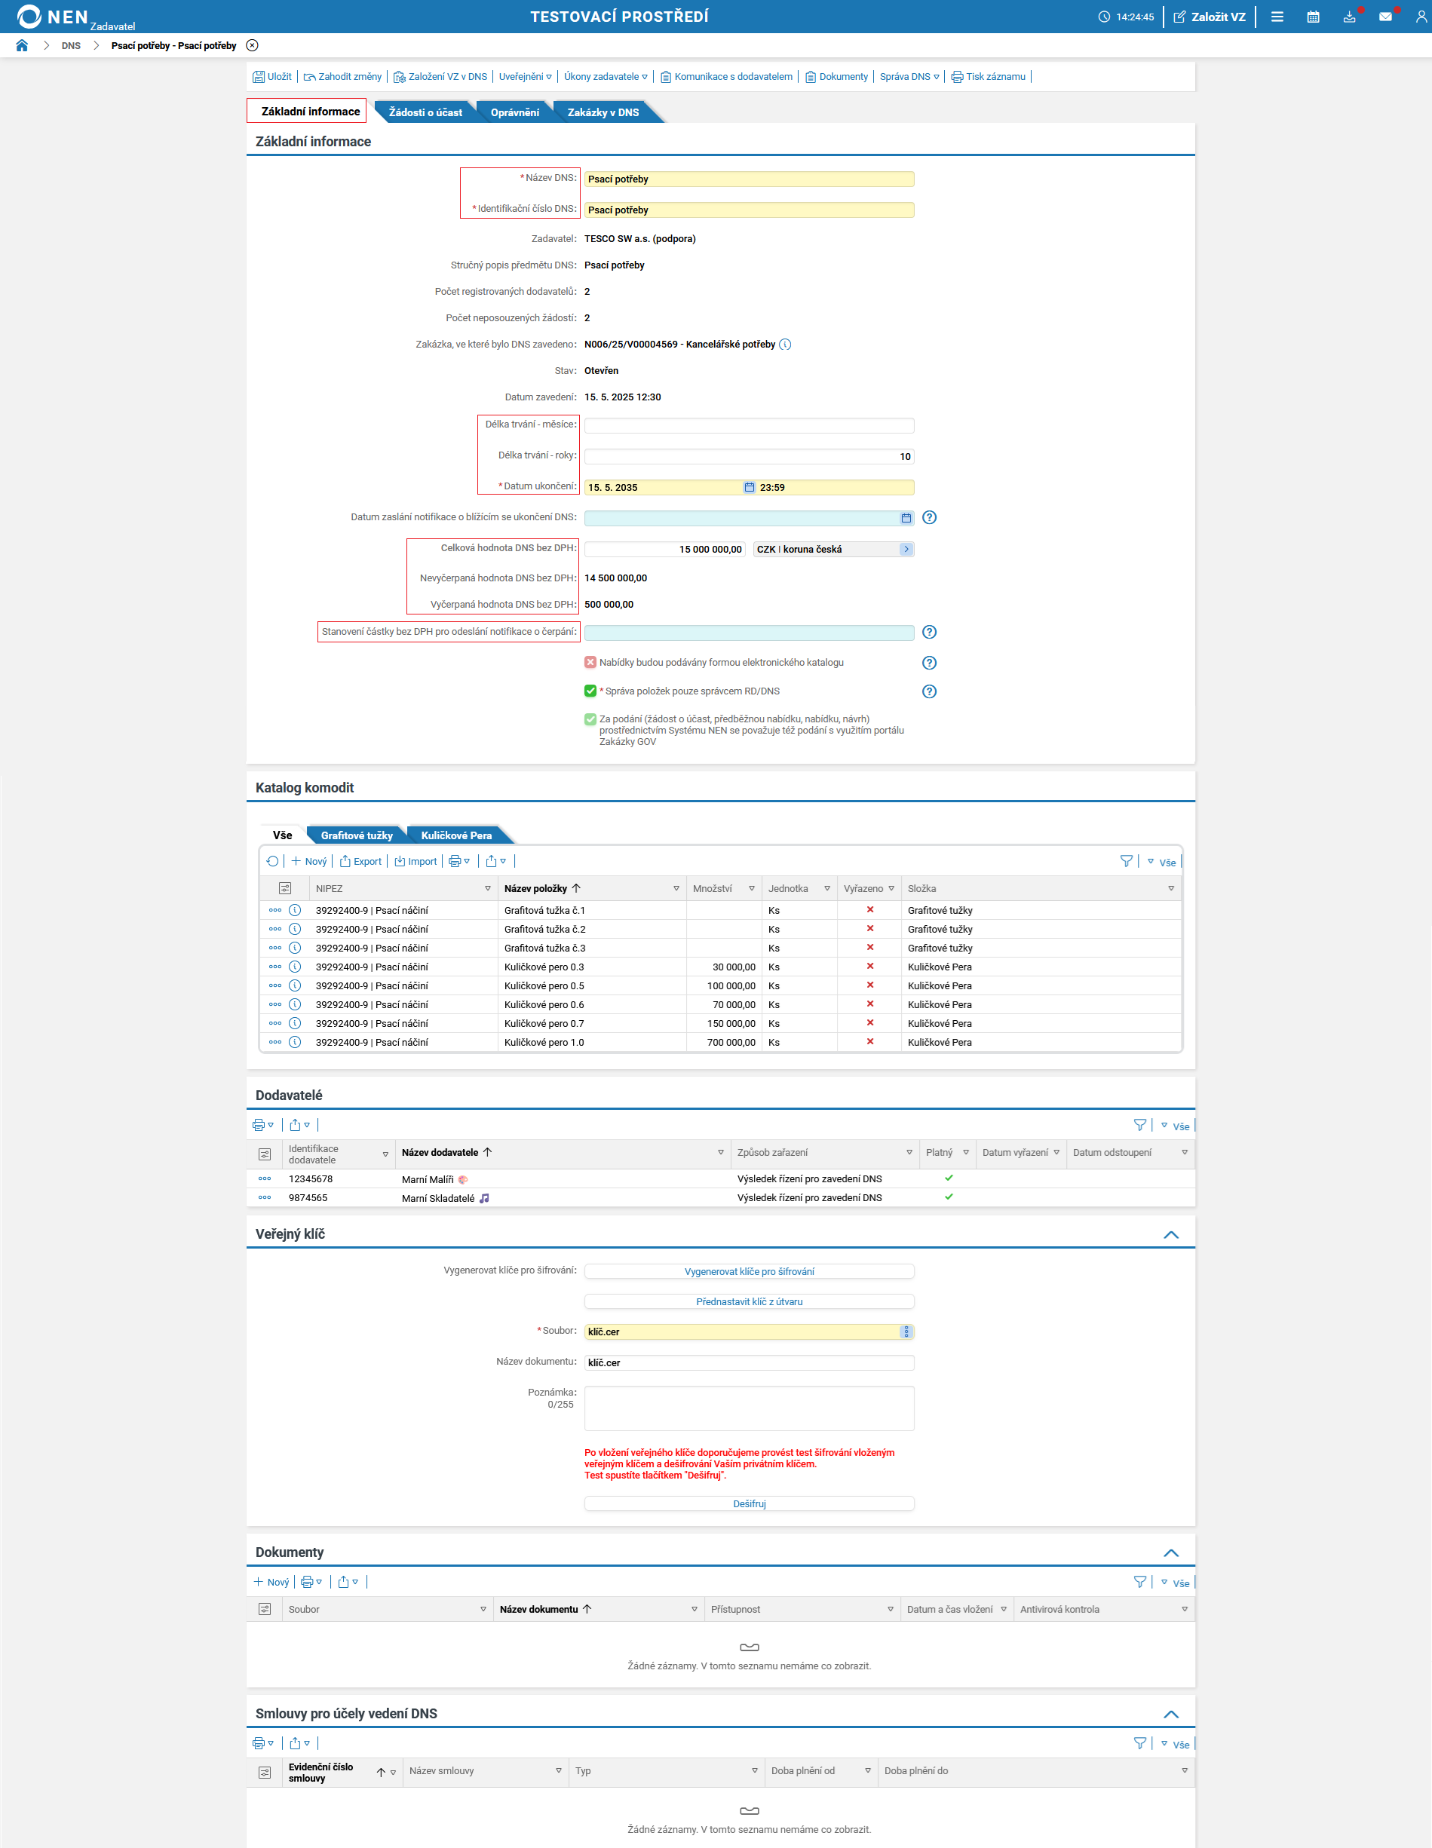Toggle Správa položek pouze správcem RD/DNS checkbox
Viewport: 1432px width, 1848px height.
pos(590,691)
